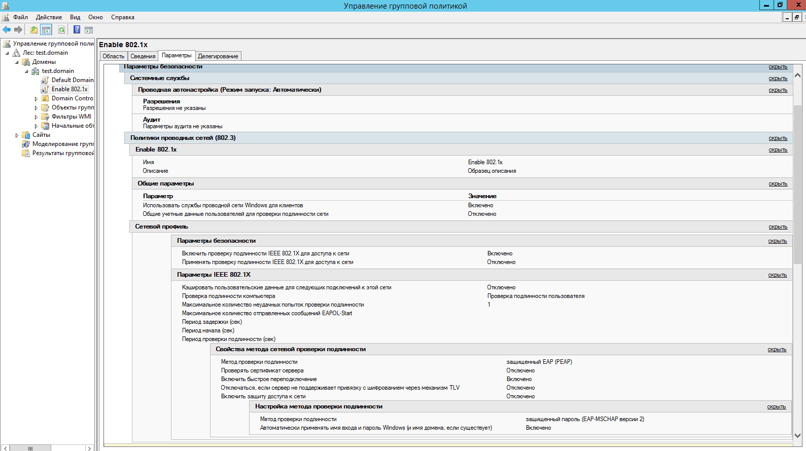Open the Действие menu
Viewport: 806px width, 451px height.
(x=49, y=17)
